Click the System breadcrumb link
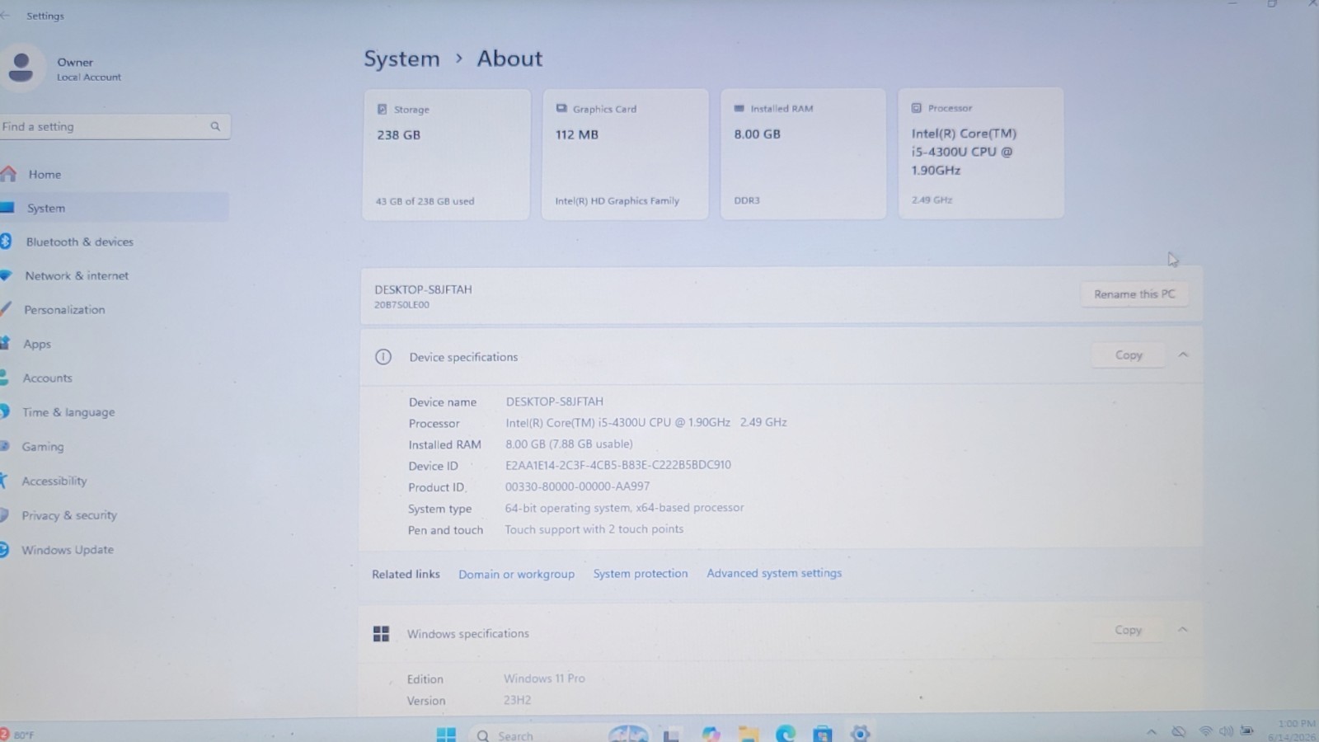 coord(402,59)
